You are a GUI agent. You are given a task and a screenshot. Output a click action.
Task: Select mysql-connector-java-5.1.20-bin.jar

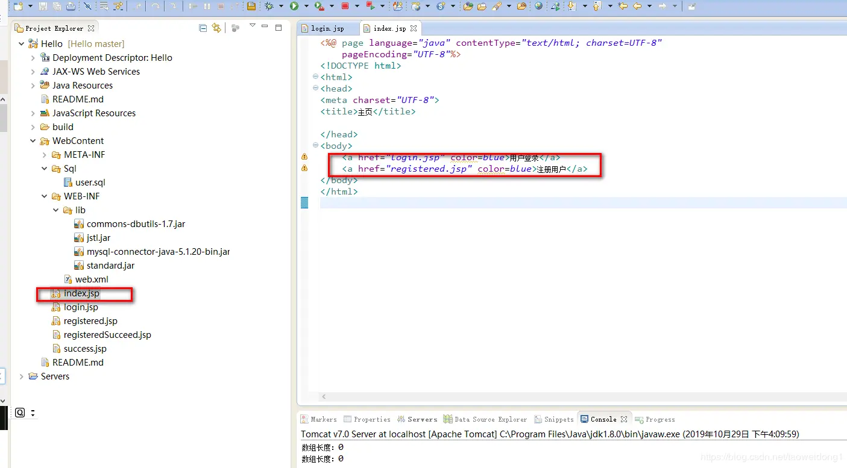[152, 252]
